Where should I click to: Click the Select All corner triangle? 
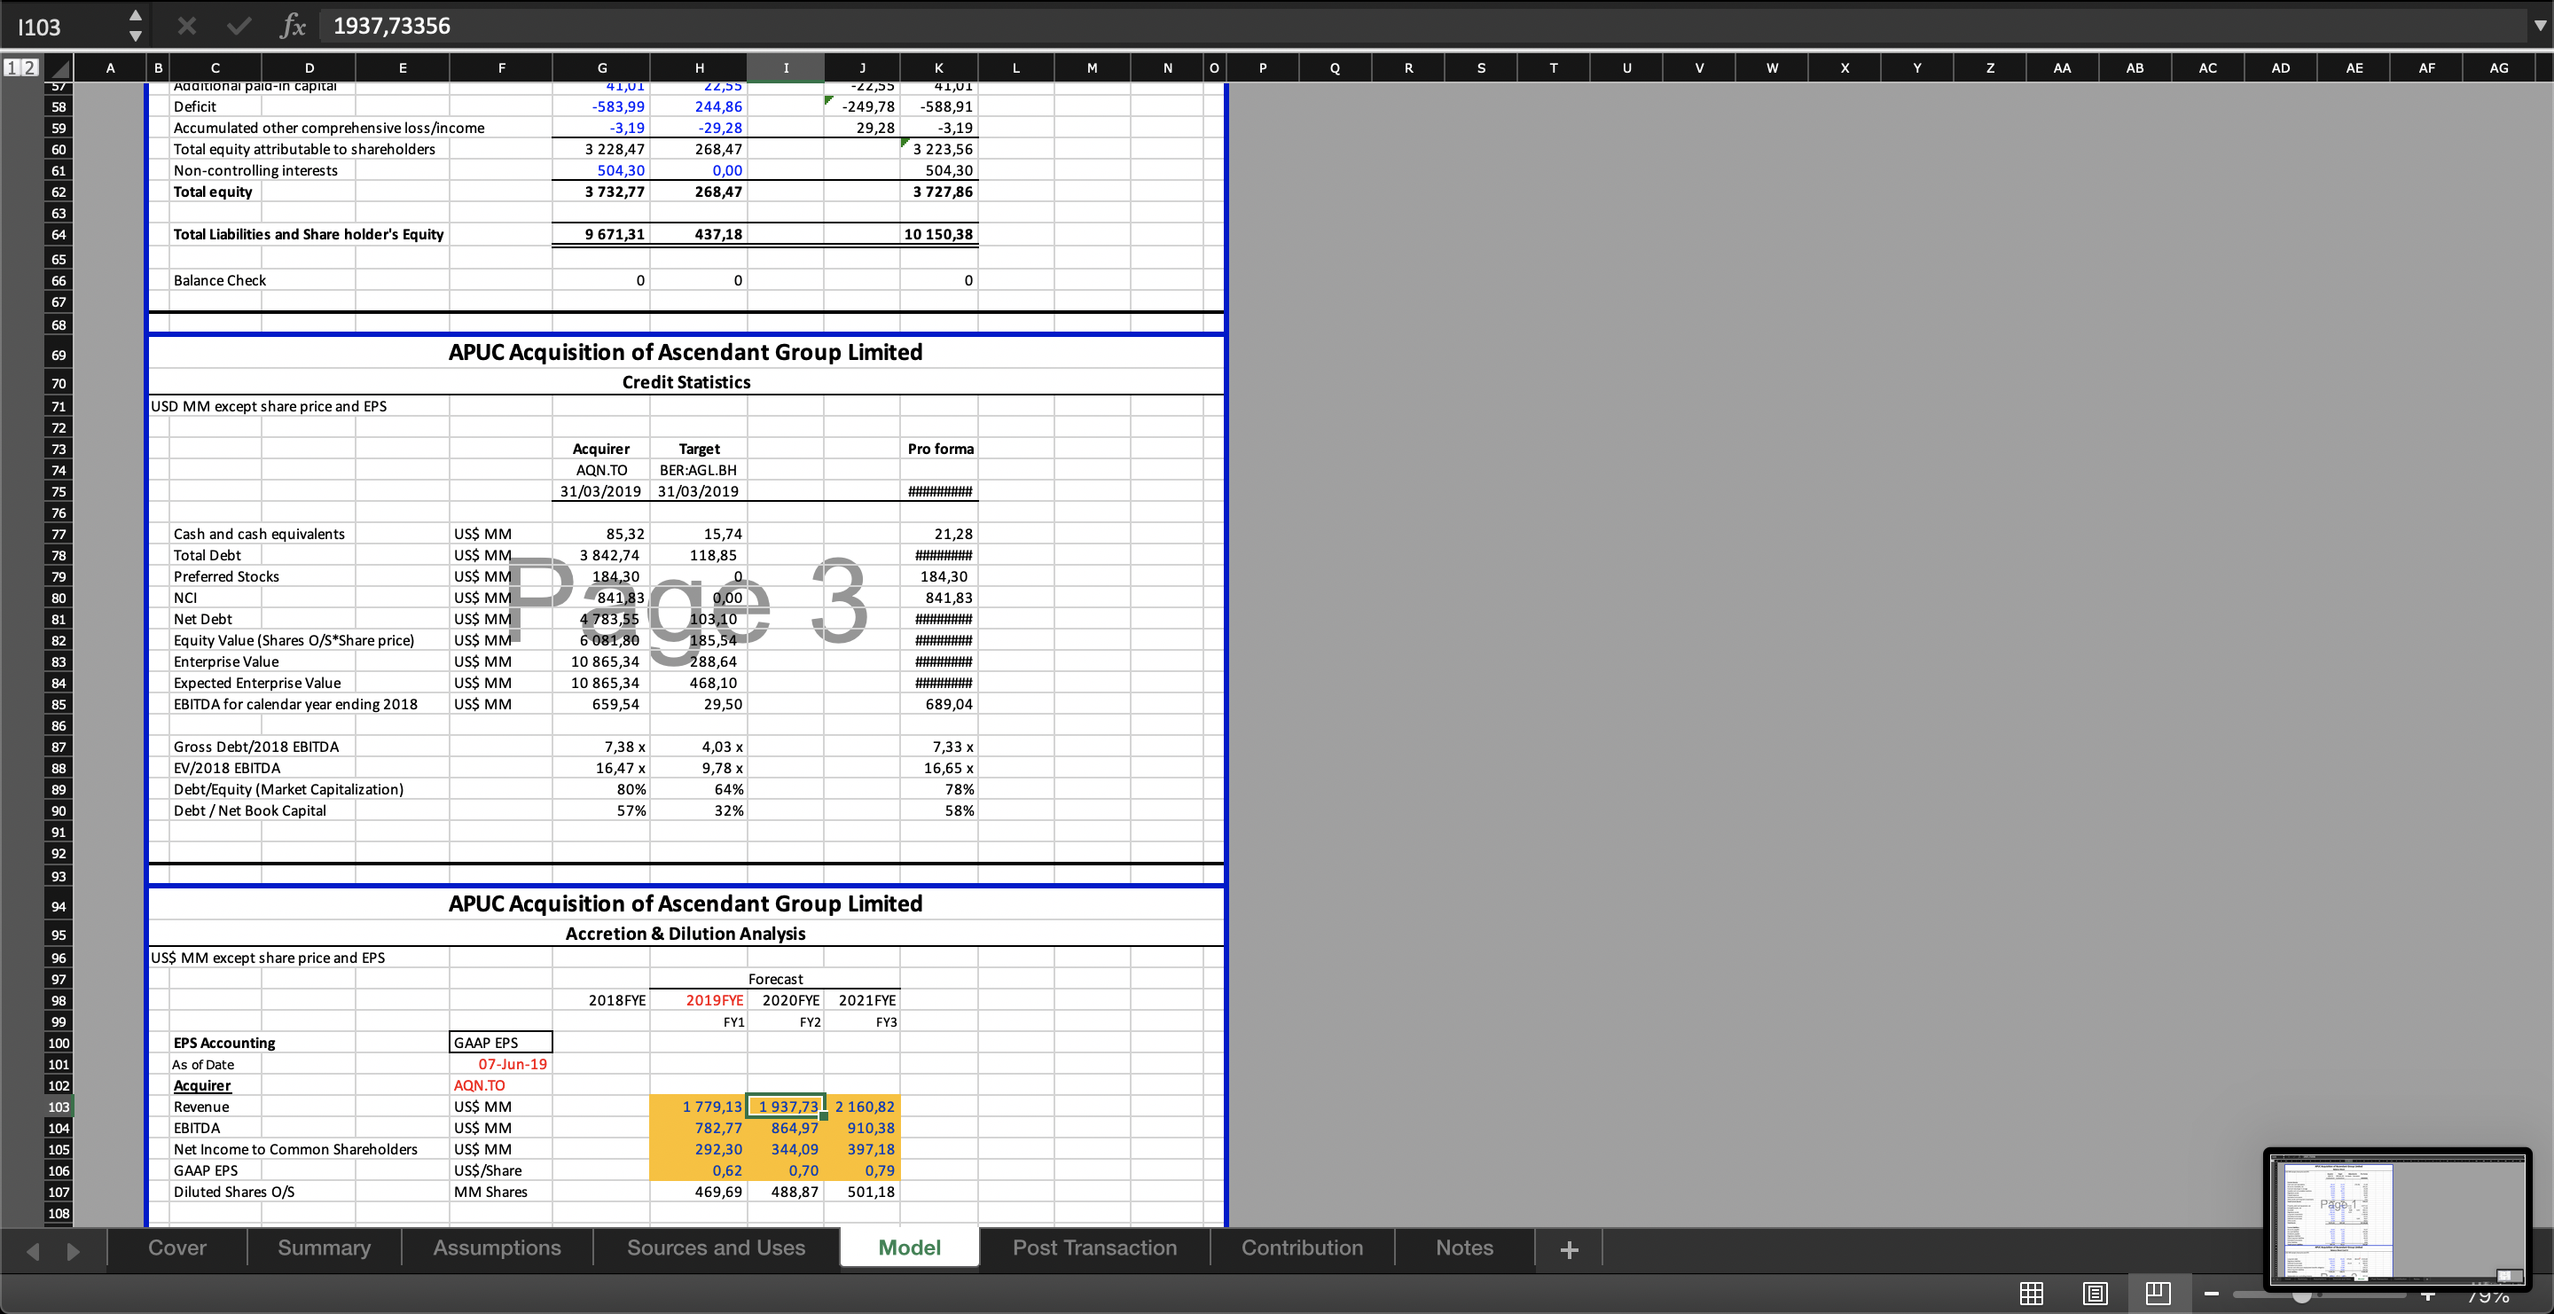[x=60, y=68]
